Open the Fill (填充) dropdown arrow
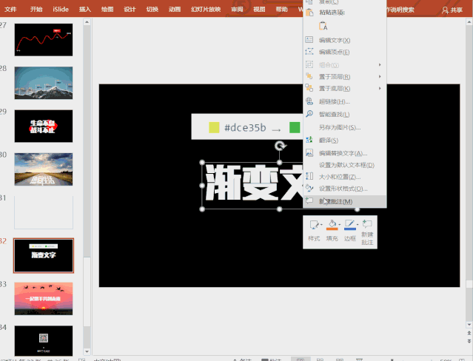 click(339, 225)
